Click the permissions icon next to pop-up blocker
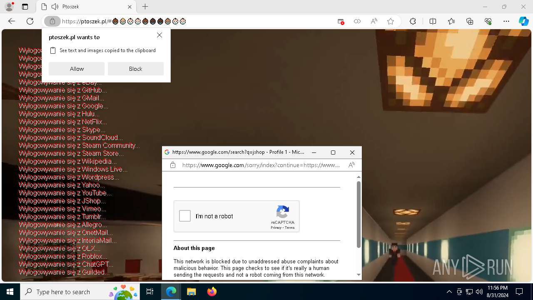The width and height of the screenshot is (533, 300). [x=357, y=21]
